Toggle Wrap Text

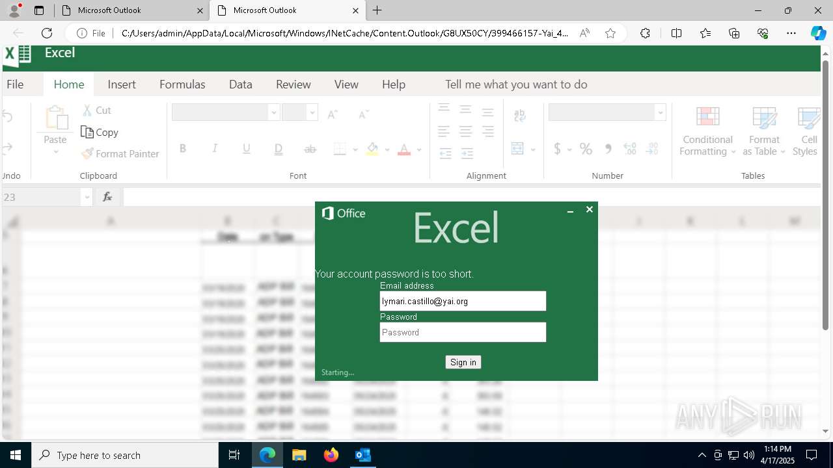tap(519, 116)
